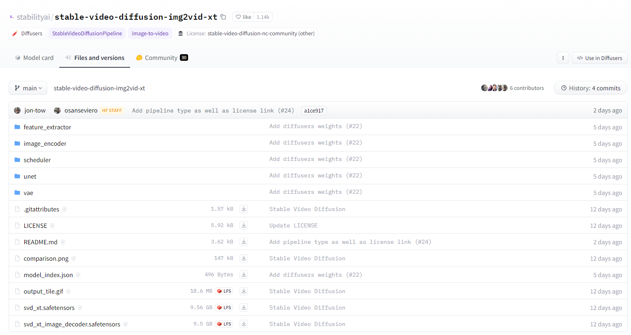Click the stable-video-diffusion-img2vid-xt model title
The width and height of the screenshot is (631, 335).
(136, 17)
